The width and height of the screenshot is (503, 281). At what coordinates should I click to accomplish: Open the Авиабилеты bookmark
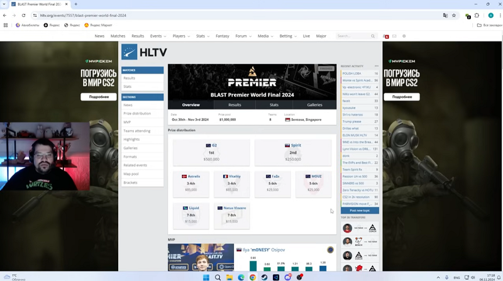point(27,25)
